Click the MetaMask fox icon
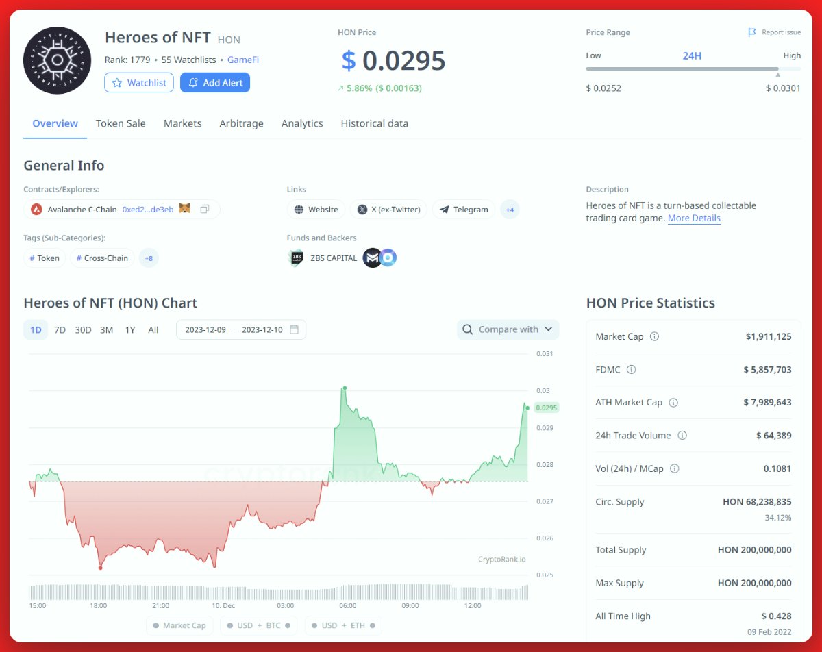The width and height of the screenshot is (822, 652). [184, 209]
